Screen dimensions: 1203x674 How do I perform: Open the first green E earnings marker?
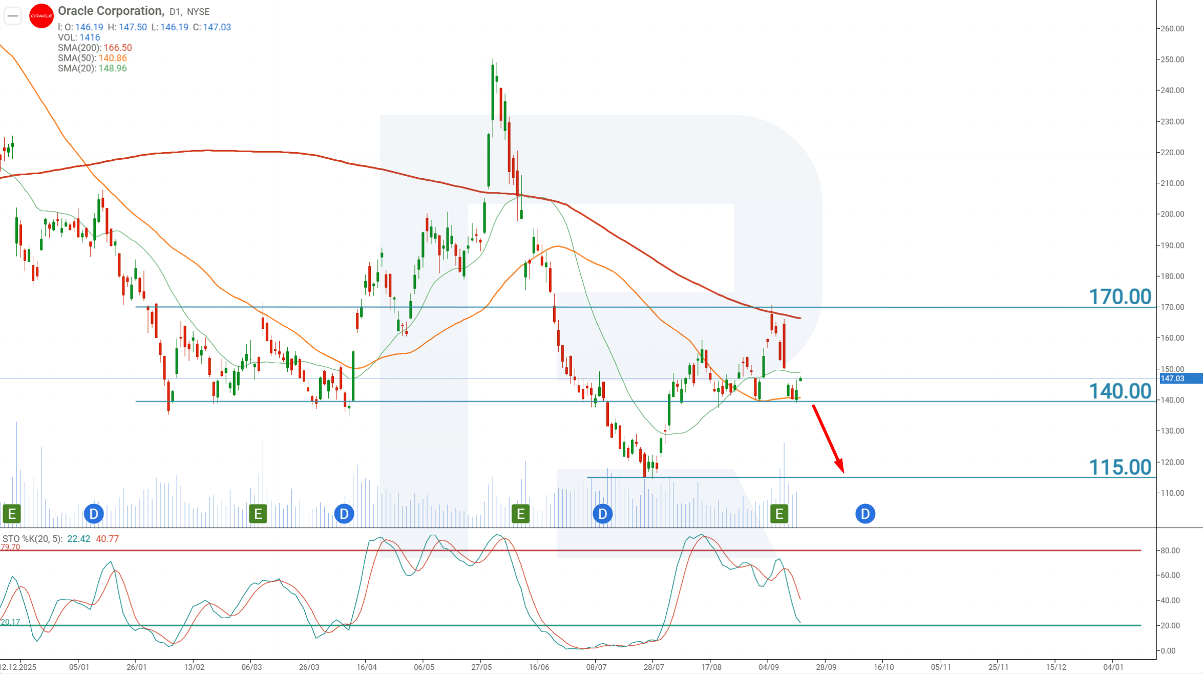tap(12, 513)
